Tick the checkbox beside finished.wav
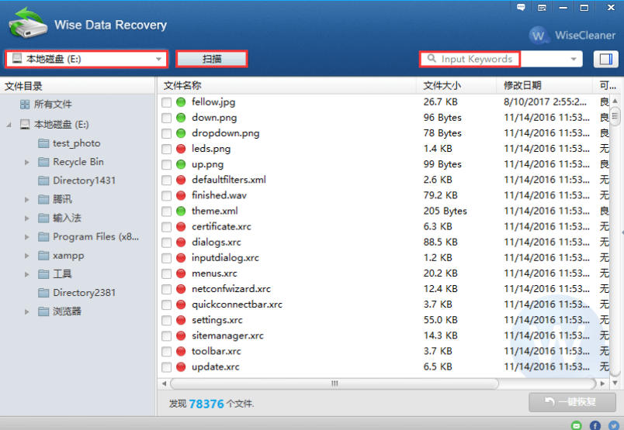 166,195
